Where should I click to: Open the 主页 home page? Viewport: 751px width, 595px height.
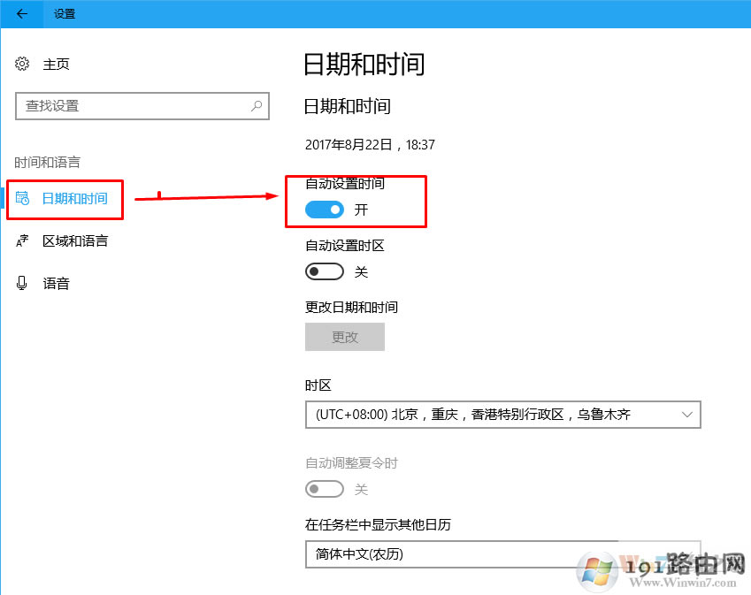(55, 64)
